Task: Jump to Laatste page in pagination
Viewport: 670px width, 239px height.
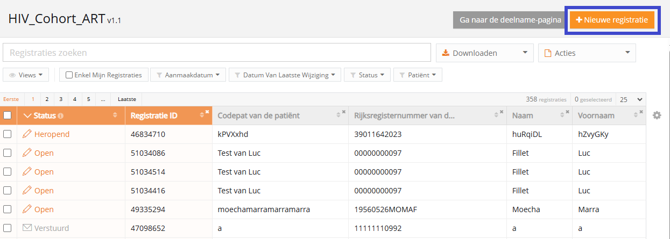Action: pyautogui.click(x=127, y=99)
